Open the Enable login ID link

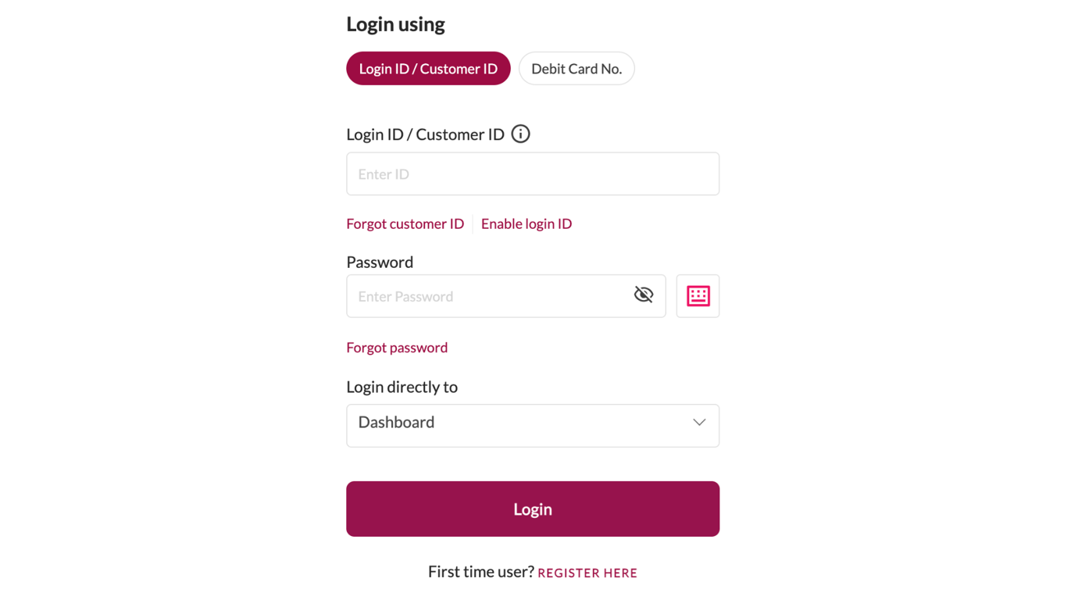pyautogui.click(x=526, y=223)
